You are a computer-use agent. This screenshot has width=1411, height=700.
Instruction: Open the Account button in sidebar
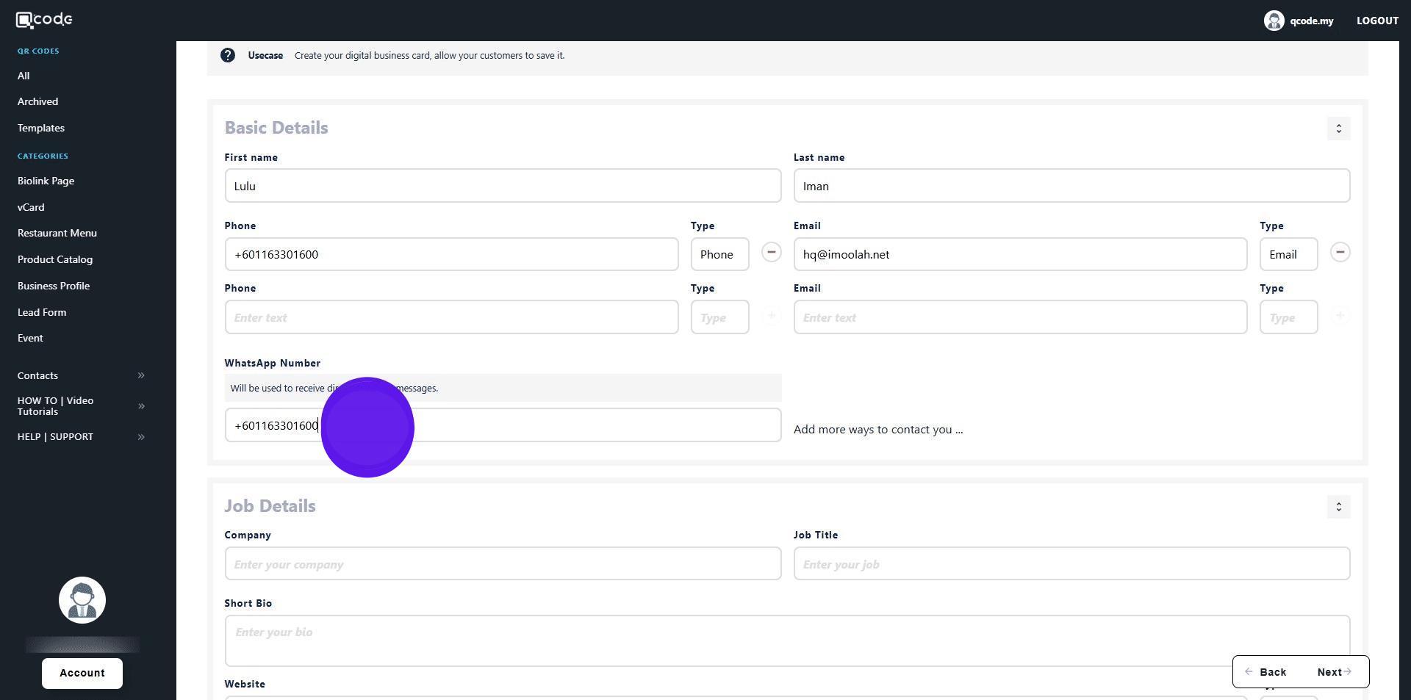click(x=82, y=673)
